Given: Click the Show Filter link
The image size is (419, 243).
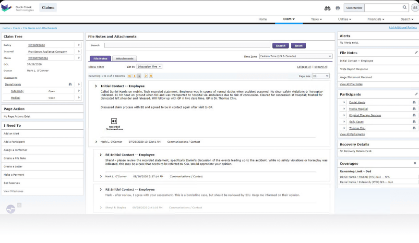Looking at the screenshot, I should click(96, 67).
